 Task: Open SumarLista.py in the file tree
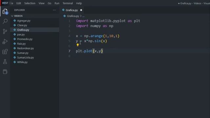pyautogui.click(x=35, y=58)
